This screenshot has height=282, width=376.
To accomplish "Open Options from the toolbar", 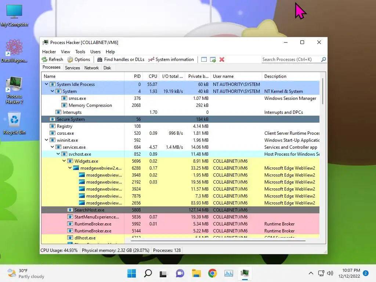I will click(x=79, y=59).
